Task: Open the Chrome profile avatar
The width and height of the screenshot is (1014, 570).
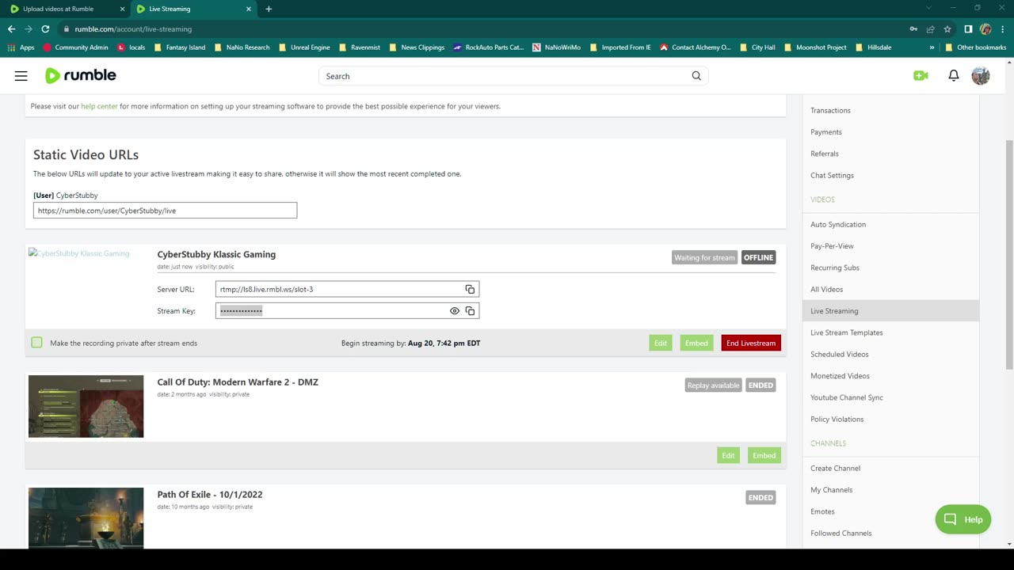Action: 985,29
